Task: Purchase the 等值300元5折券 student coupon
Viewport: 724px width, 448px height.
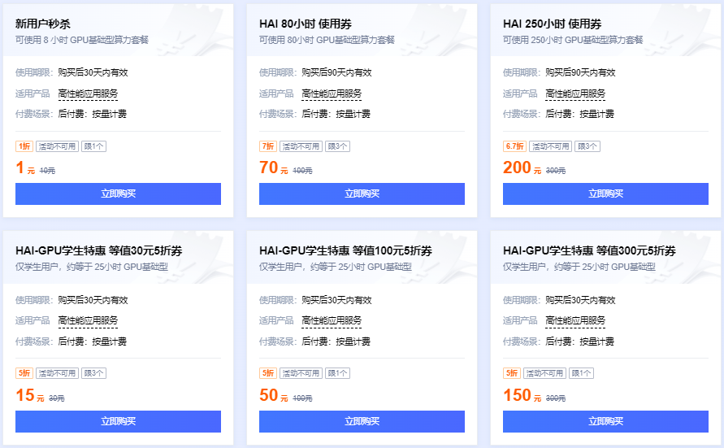Action: click(606, 421)
